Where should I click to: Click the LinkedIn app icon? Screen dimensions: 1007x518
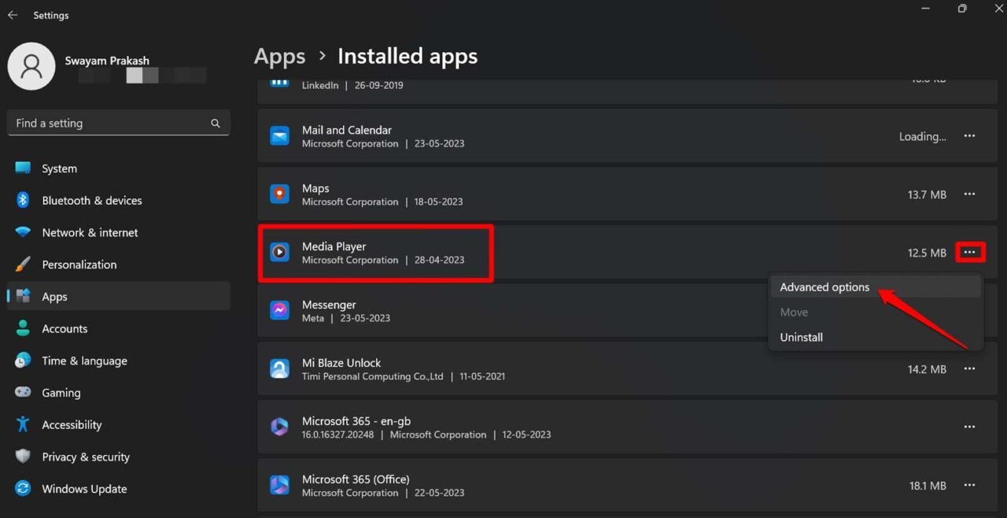click(279, 81)
